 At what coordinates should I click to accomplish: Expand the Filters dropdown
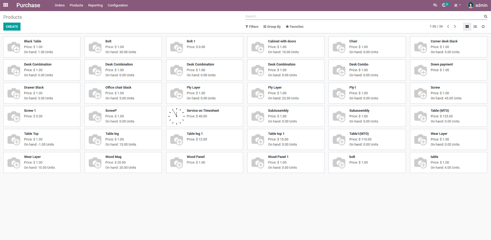click(x=252, y=27)
